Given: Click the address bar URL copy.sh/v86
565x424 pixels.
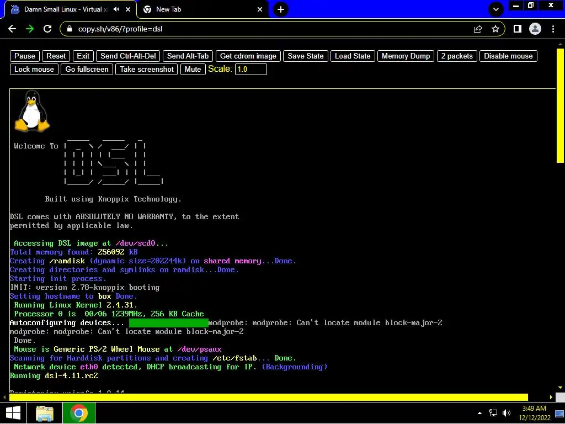Looking at the screenshot, I should coord(120,29).
